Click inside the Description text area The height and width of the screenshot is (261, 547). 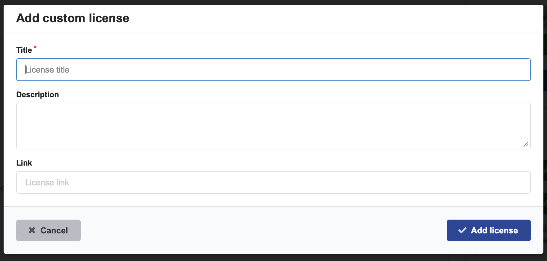click(x=273, y=126)
